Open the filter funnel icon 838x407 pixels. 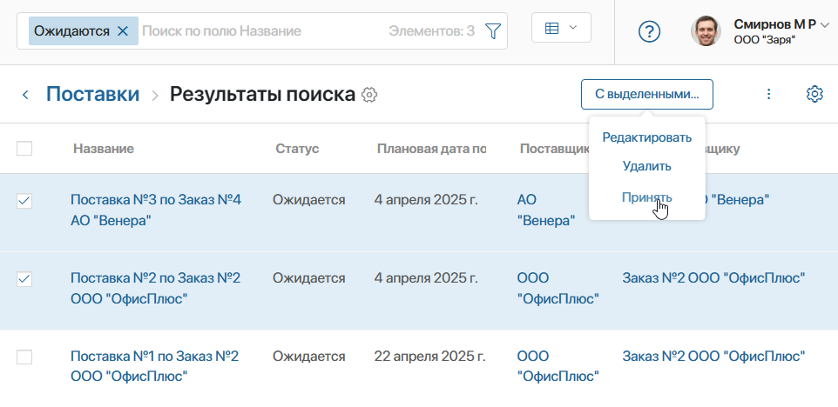click(493, 31)
